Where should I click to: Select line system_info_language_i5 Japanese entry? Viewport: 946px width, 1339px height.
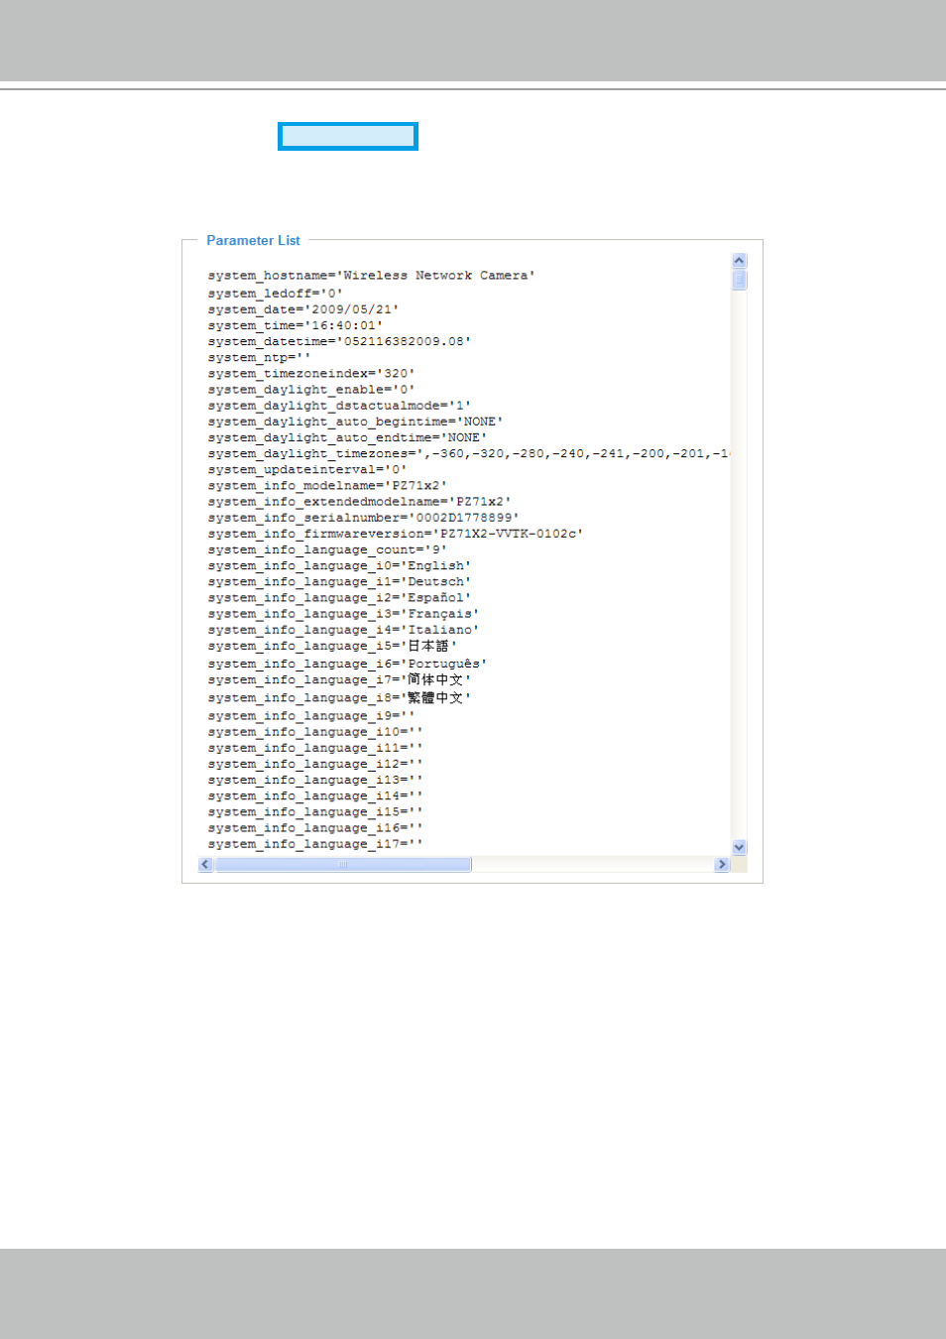pyautogui.click(x=332, y=646)
